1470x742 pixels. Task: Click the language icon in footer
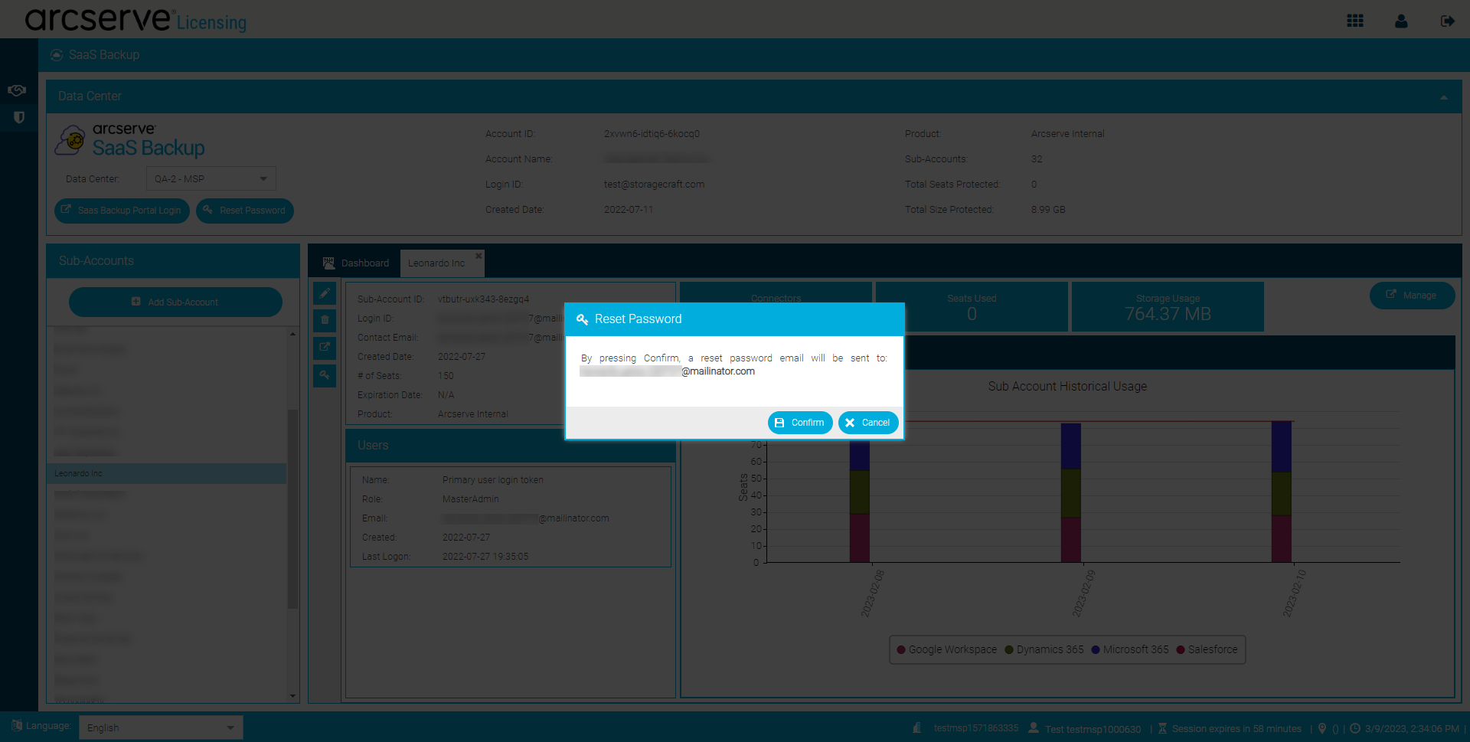pos(17,725)
